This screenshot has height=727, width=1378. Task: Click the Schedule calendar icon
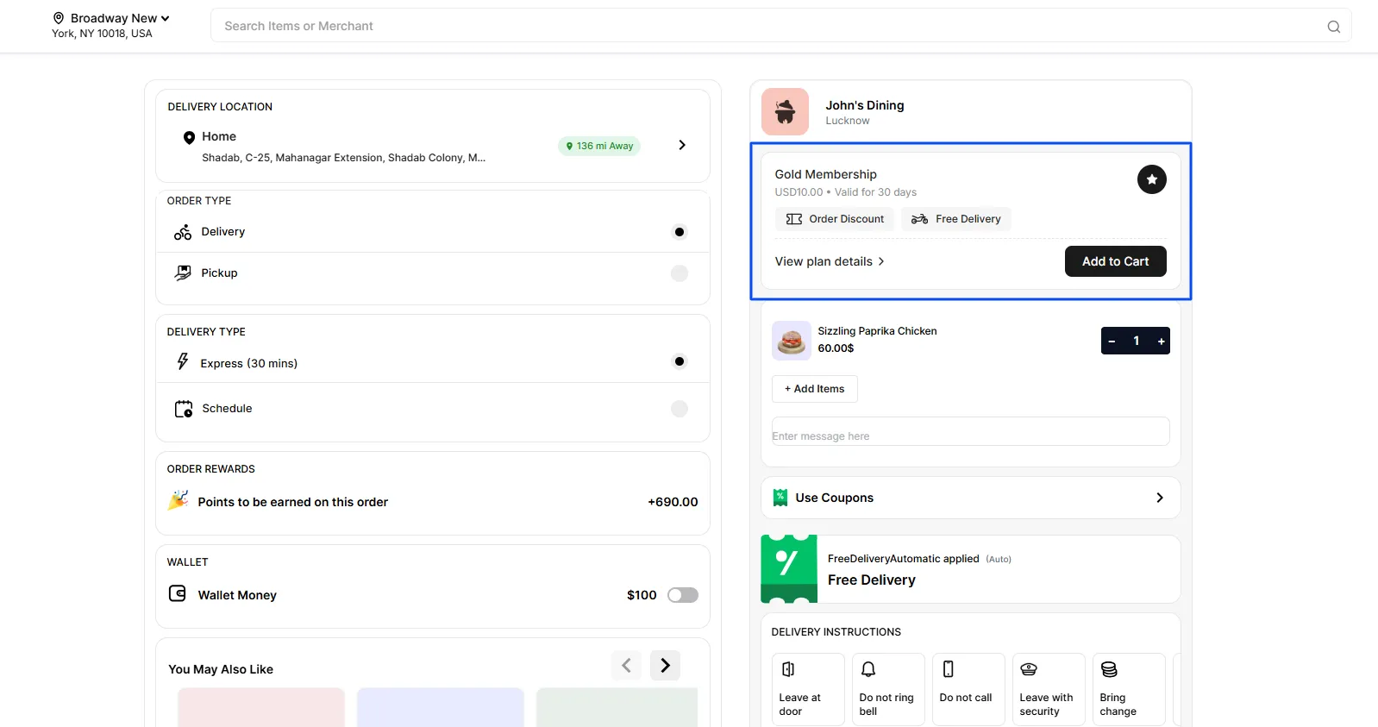click(184, 409)
